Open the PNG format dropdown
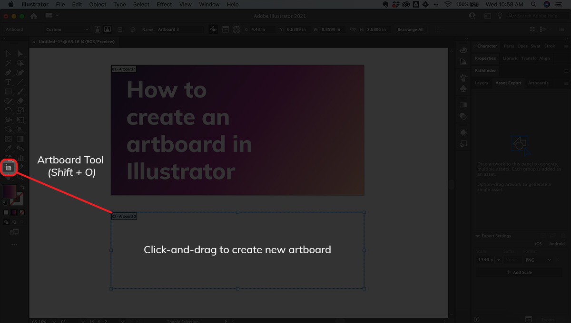The width and height of the screenshot is (571, 323). tap(538, 260)
